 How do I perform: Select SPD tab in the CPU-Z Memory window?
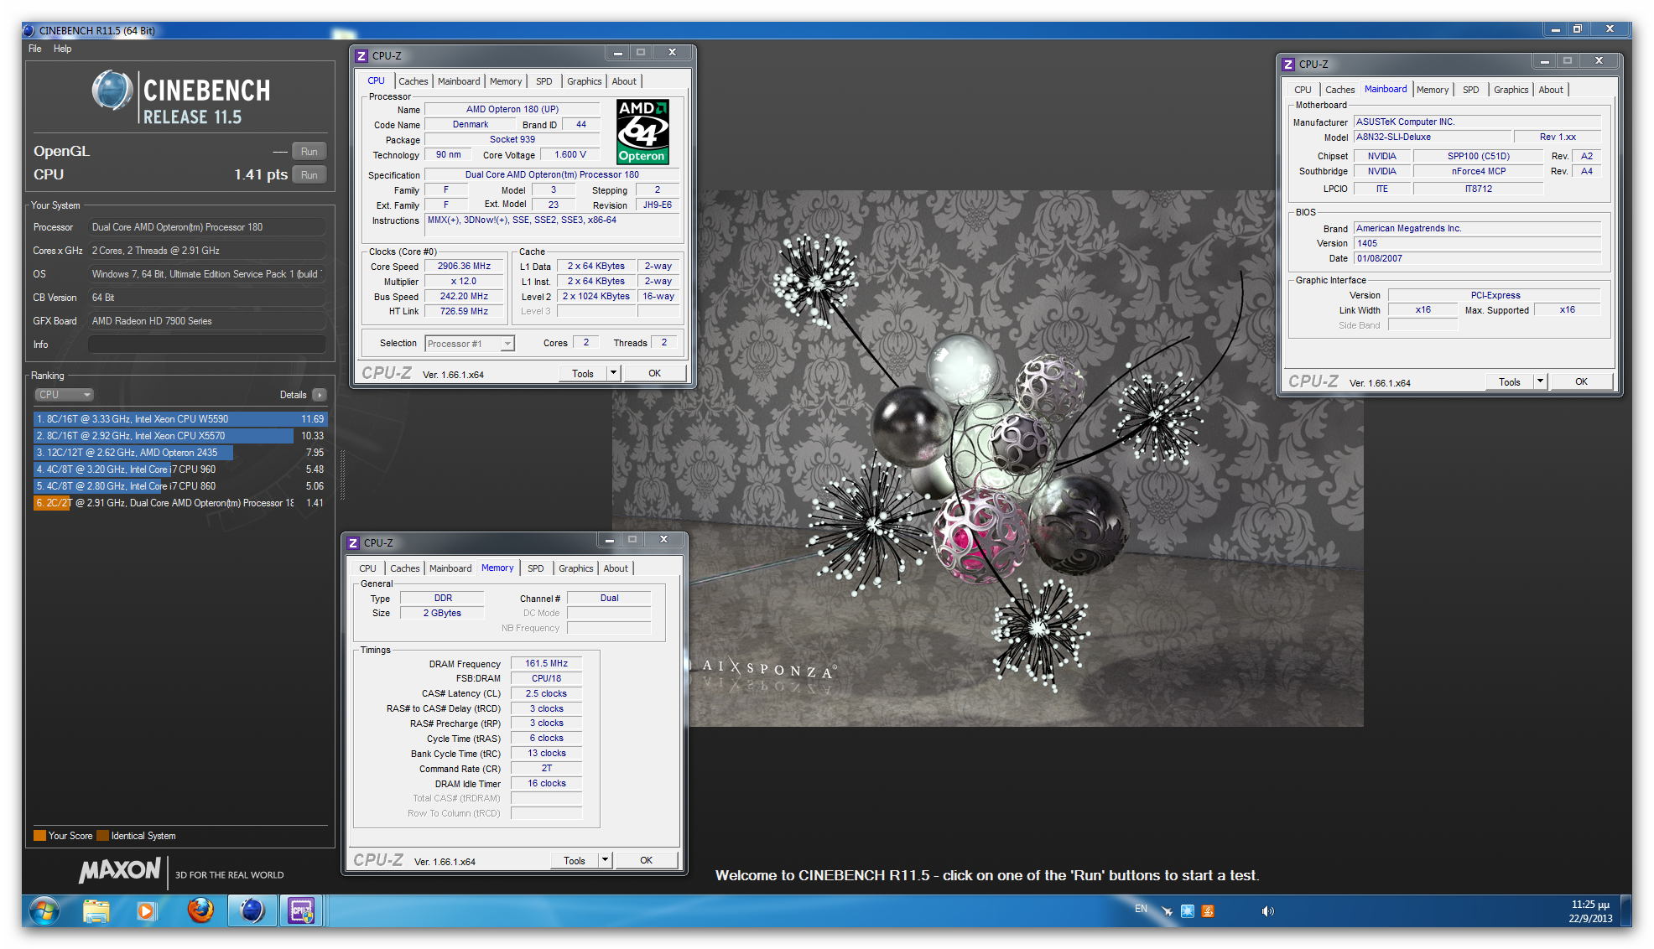536,568
